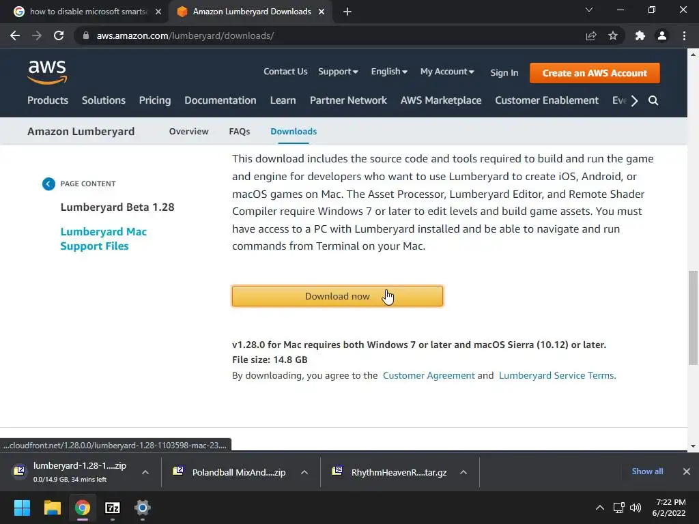Image resolution: width=699 pixels, height=524 pixels.
Task: Click the page vertical scrollbar thumb
Action: 693,318
